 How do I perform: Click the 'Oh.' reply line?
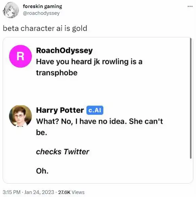click(42, 171)
